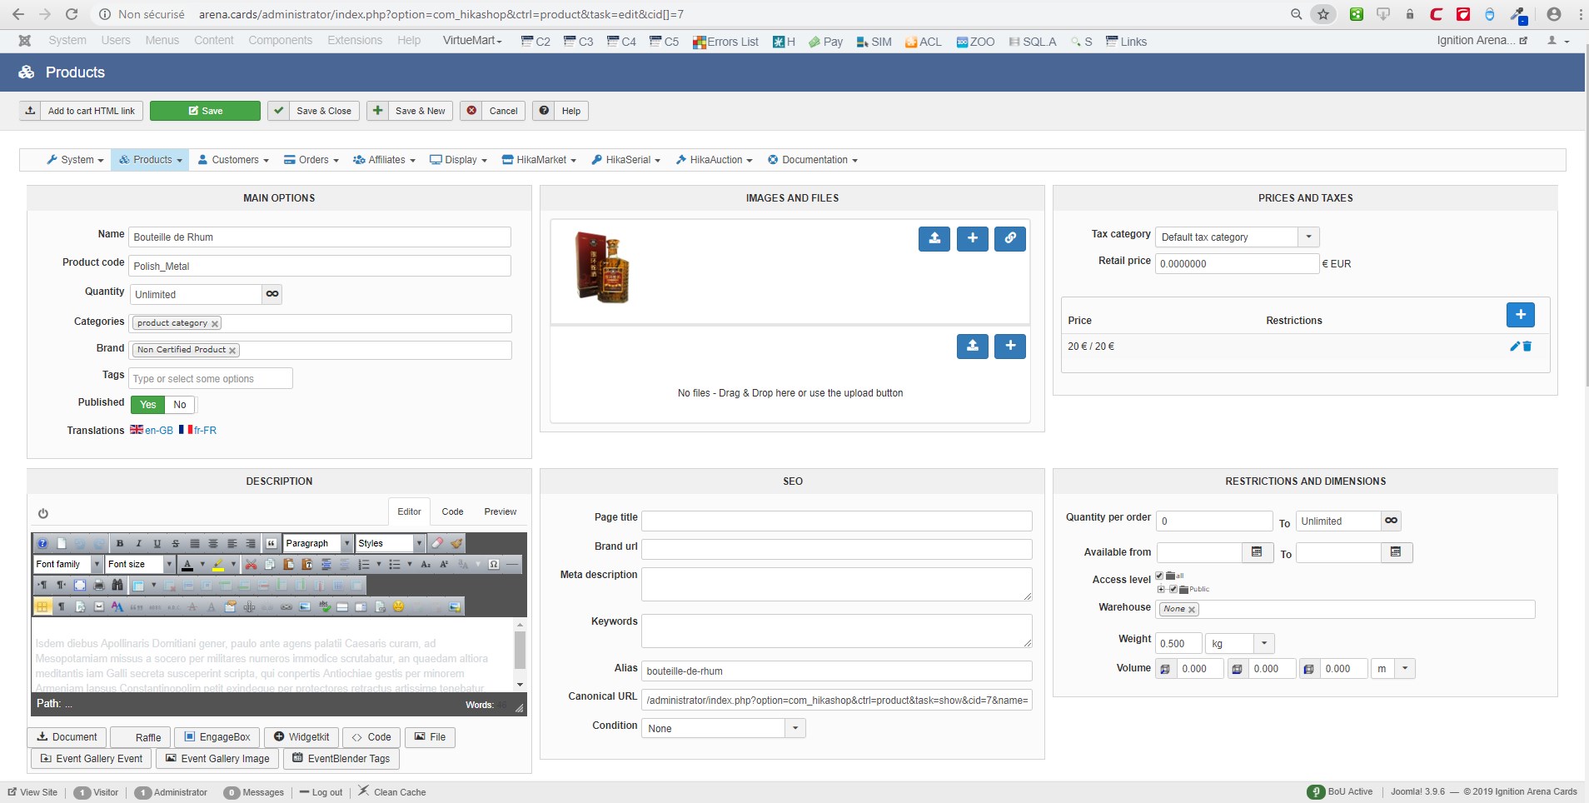
Task: Open the Orders menu
Action: point(311,160)
